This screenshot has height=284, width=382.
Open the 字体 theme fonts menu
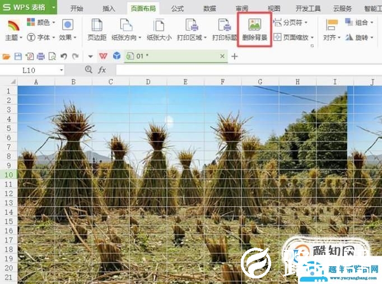[x=41, y=37]
